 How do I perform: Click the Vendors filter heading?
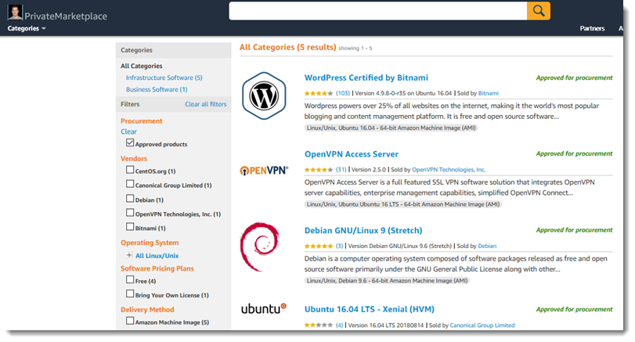tap(134, 159)
